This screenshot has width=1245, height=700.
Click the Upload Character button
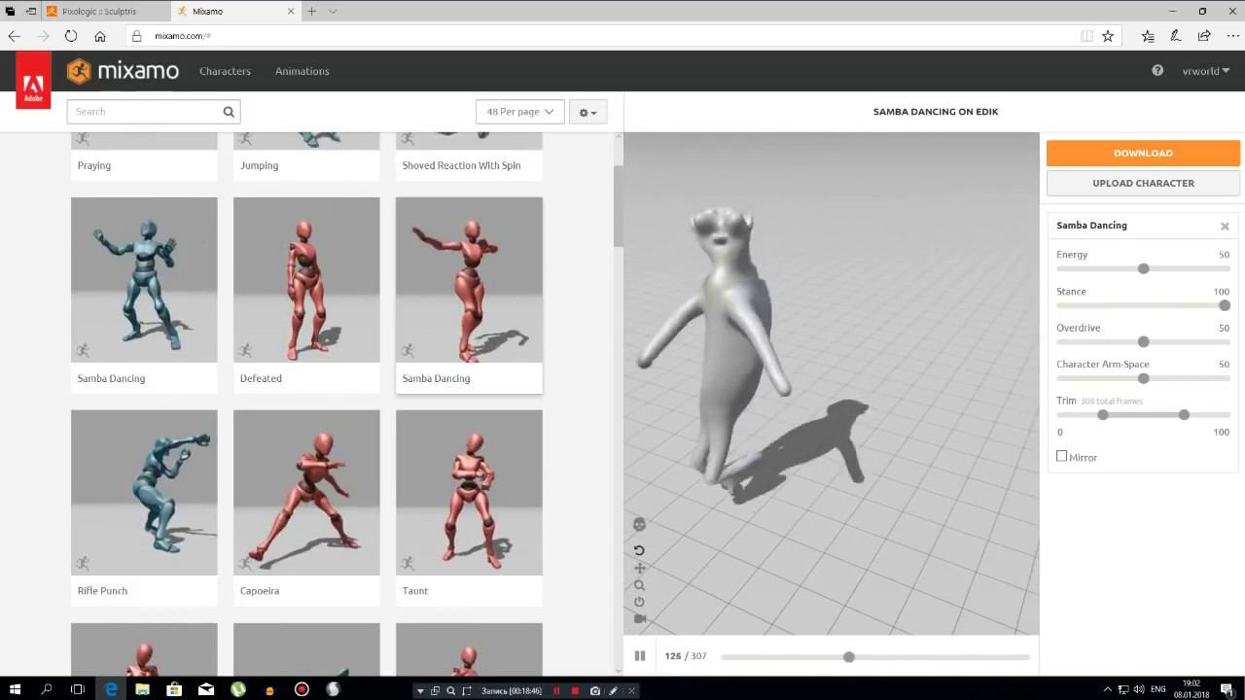pyautogui.click(x=1143, y=183)
